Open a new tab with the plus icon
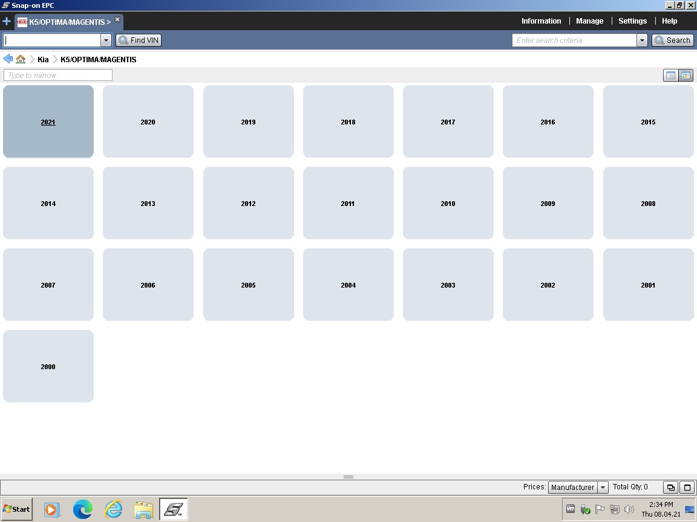 coord(7,21)
